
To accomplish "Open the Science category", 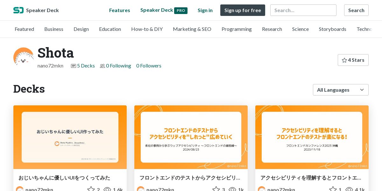I will [300, 29].
